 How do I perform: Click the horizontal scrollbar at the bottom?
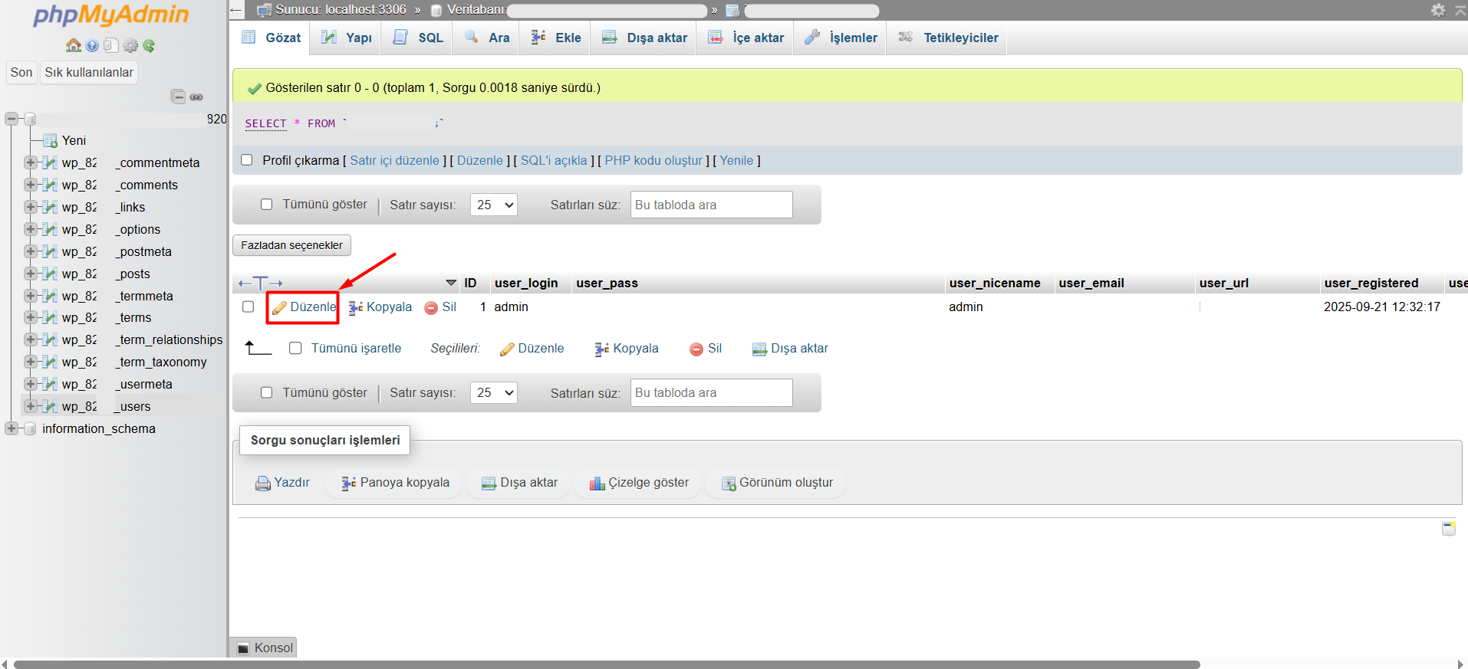tap(606, 664)
